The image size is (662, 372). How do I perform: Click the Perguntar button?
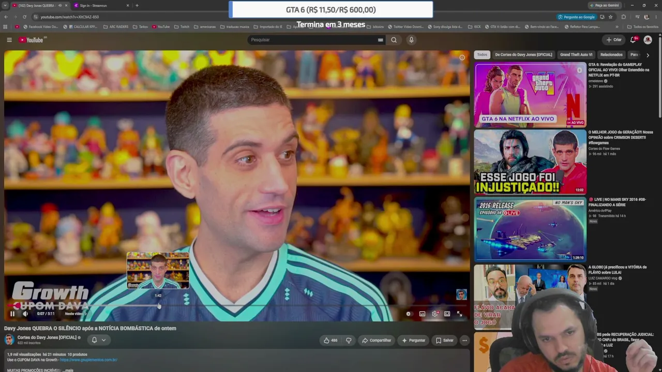(413, 340)
